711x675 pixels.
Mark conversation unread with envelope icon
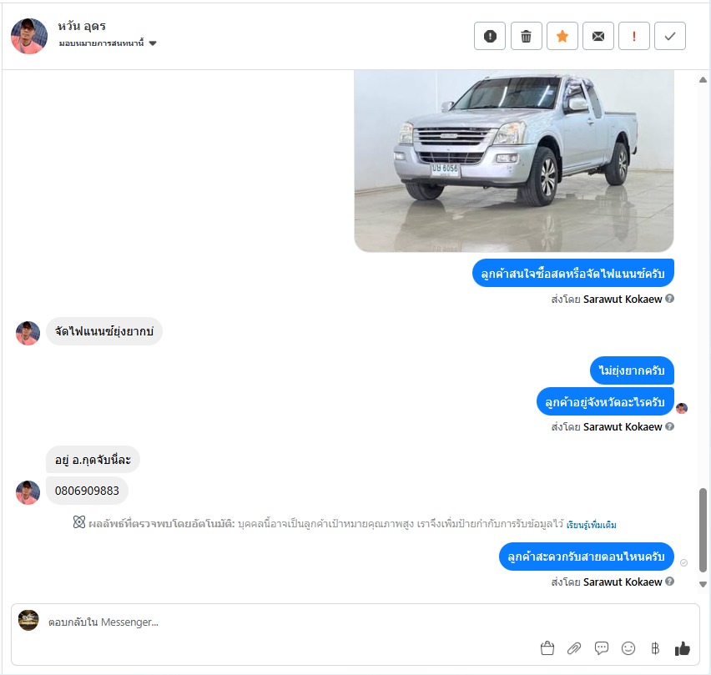click(x=598, y=36)
